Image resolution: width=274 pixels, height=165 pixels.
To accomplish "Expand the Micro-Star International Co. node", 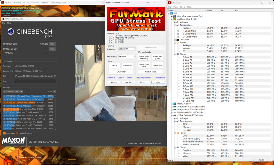I will click(172, 16).
